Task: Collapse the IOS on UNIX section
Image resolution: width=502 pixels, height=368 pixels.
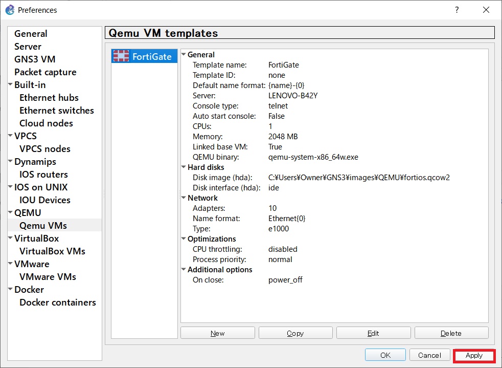Action: pyautogui.click(x=11, y=187)
